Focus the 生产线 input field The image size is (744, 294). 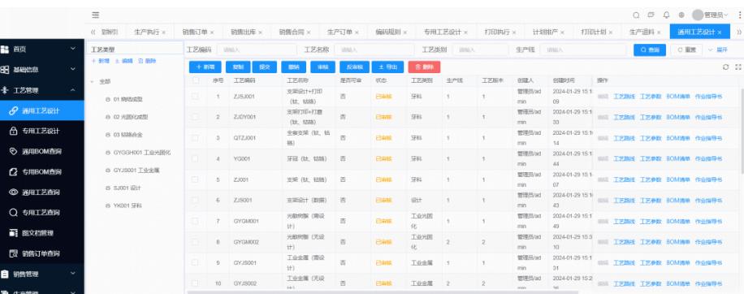[x=582, y=50]
